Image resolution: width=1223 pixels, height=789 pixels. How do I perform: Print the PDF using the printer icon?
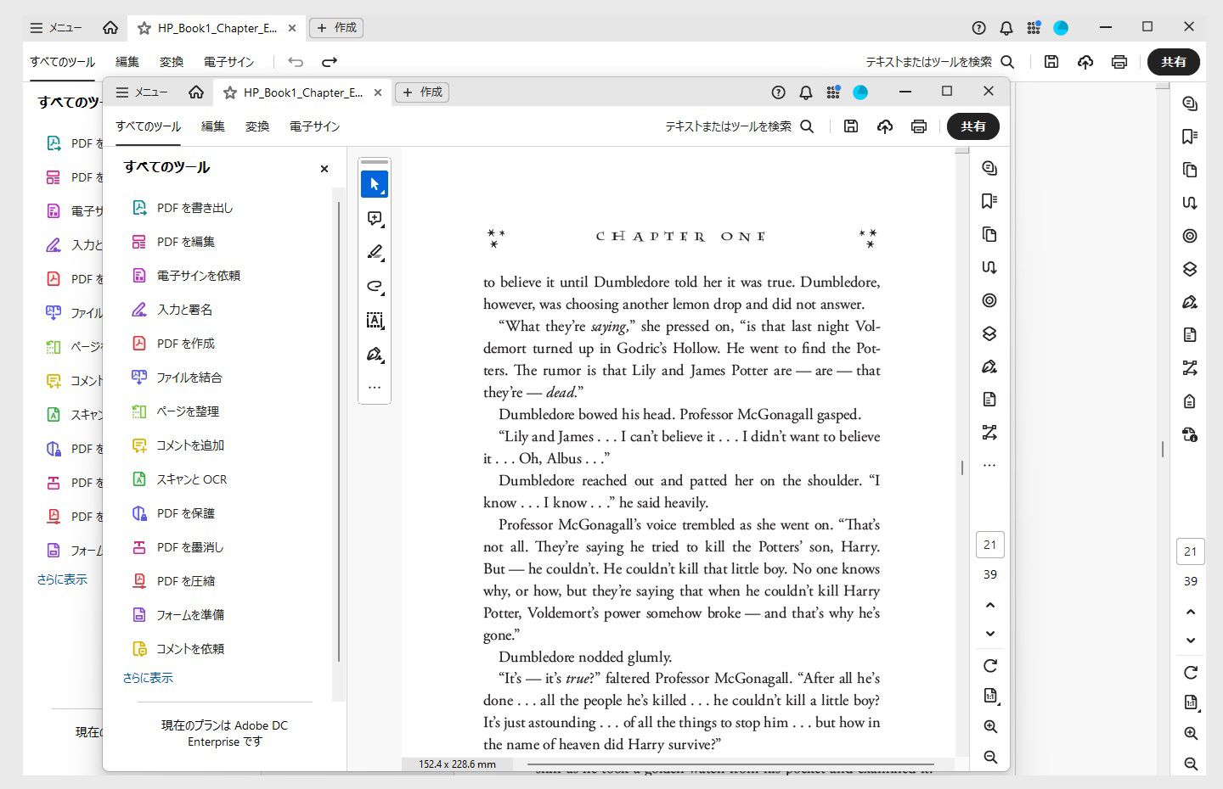(x=919, y=126)
